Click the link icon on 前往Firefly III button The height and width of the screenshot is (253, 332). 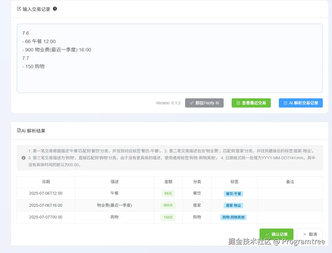point(192,103)
